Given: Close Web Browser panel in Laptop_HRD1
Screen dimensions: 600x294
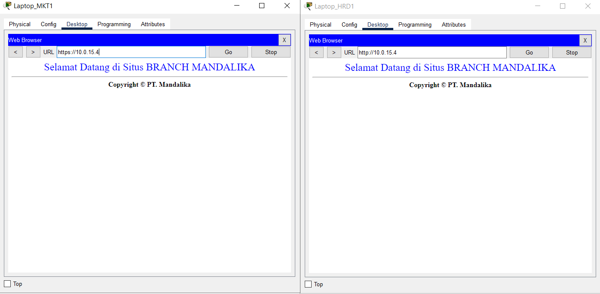Looking at the screenshot, I should [x=585, y=40].
